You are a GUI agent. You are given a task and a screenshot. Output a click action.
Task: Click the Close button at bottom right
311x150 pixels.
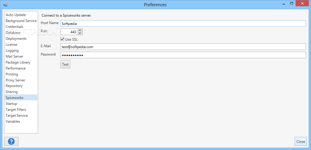click(301, 141)
